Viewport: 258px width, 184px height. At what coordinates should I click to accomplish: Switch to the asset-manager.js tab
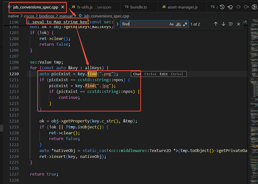pyautogui.click(x=182, y=7)
